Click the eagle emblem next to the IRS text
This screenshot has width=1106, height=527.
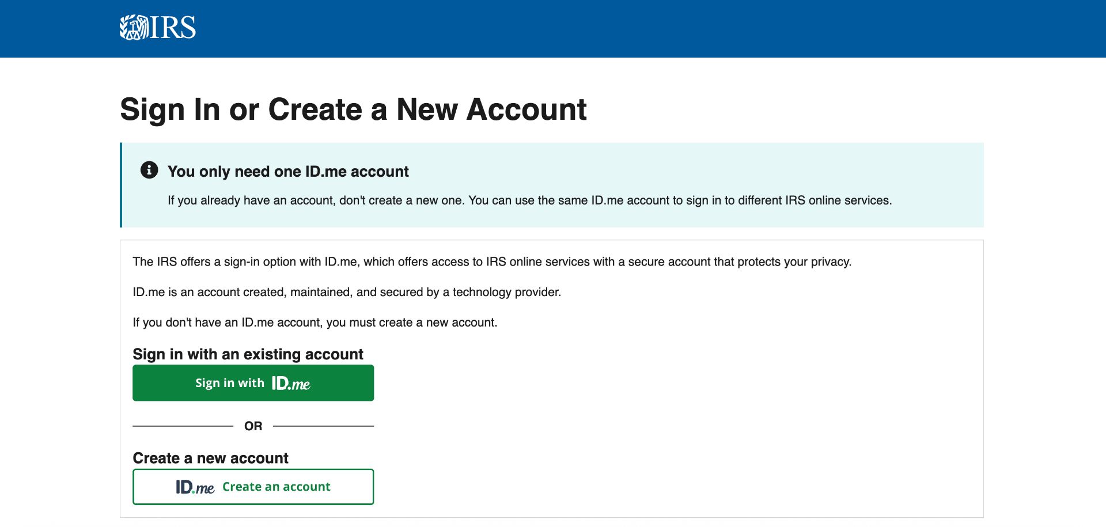(133, 28)
